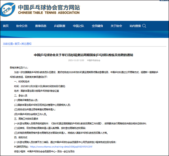The image size is (169, 156).
Task: Open the 全民健身 navigation item
Action: tap(97, 26)
